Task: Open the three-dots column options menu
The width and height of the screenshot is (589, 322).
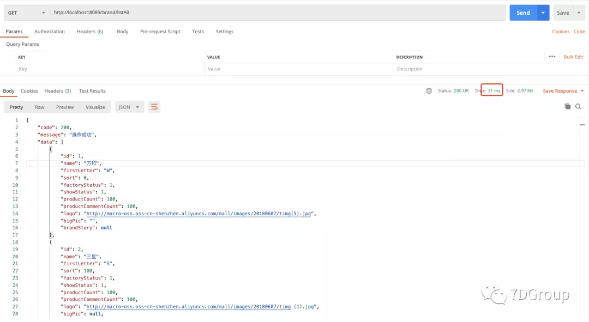Action: pos(552,57)
